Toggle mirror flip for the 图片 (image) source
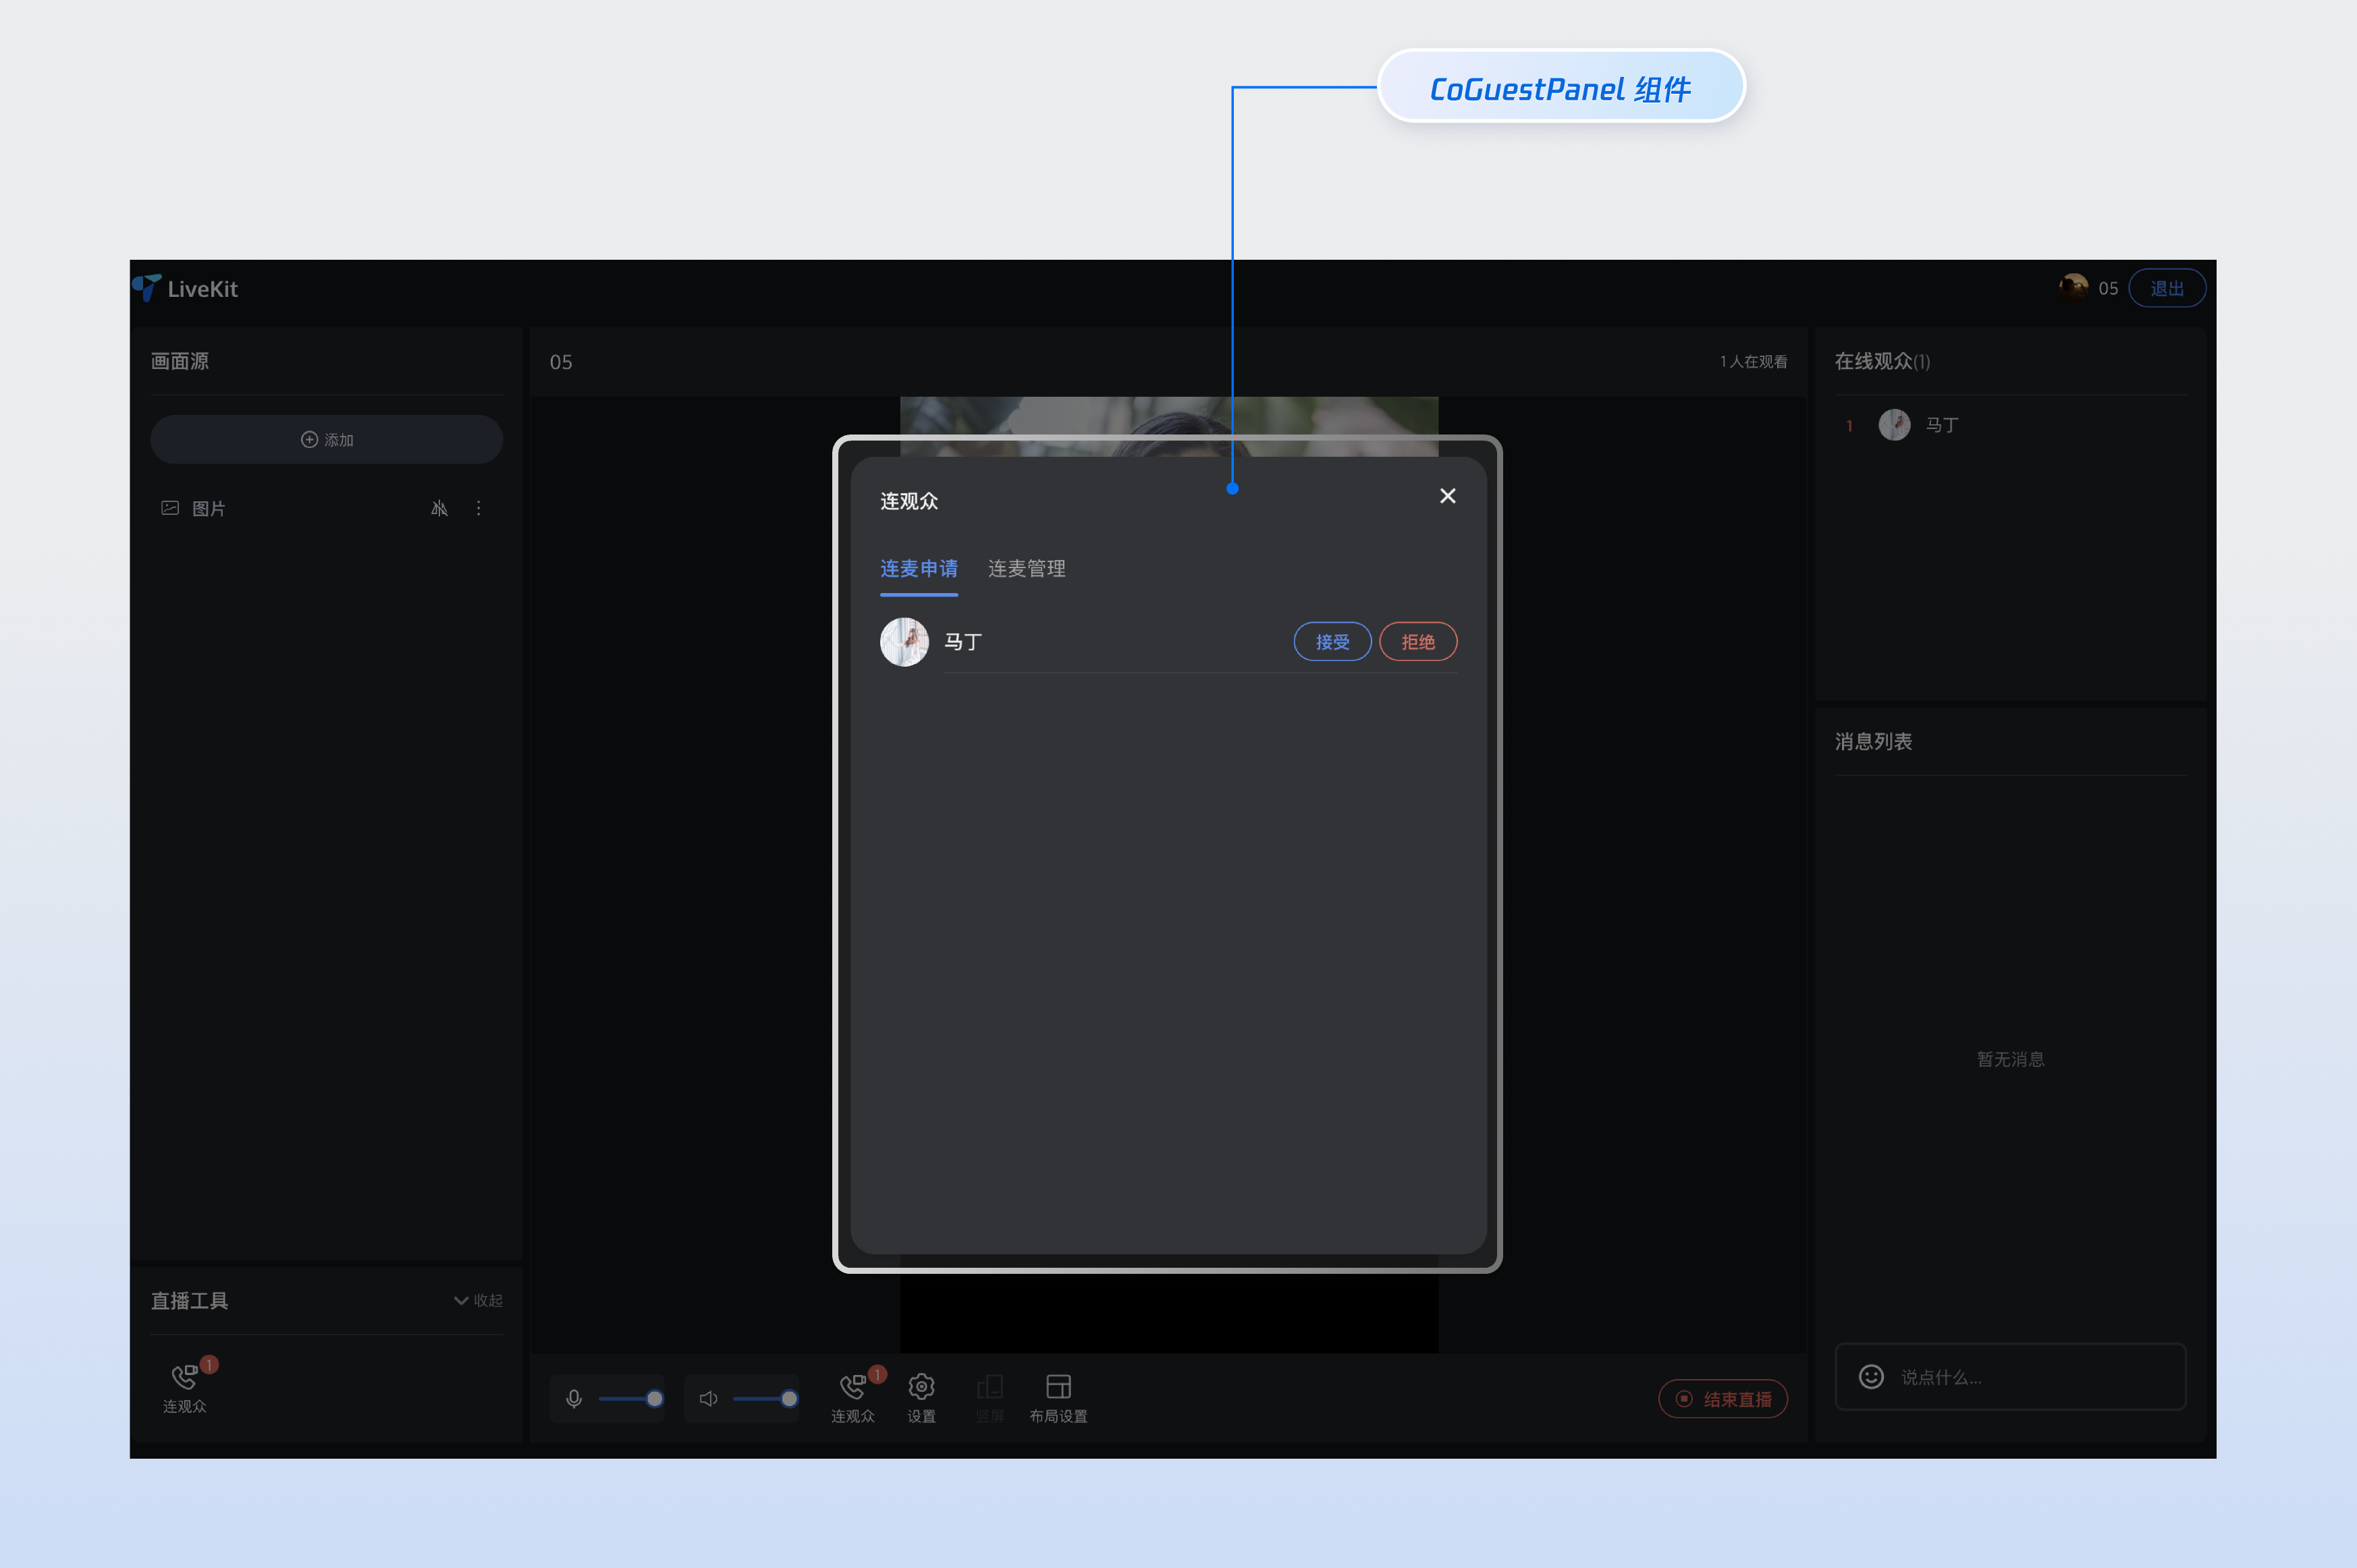The image size is (2357, 1568). [x=439, y=508]
